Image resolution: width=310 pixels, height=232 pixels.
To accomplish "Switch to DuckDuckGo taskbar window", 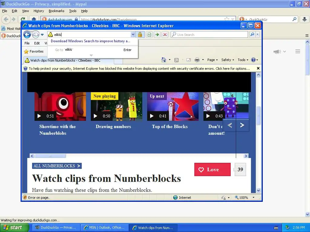I will click(x=56, y=228).
